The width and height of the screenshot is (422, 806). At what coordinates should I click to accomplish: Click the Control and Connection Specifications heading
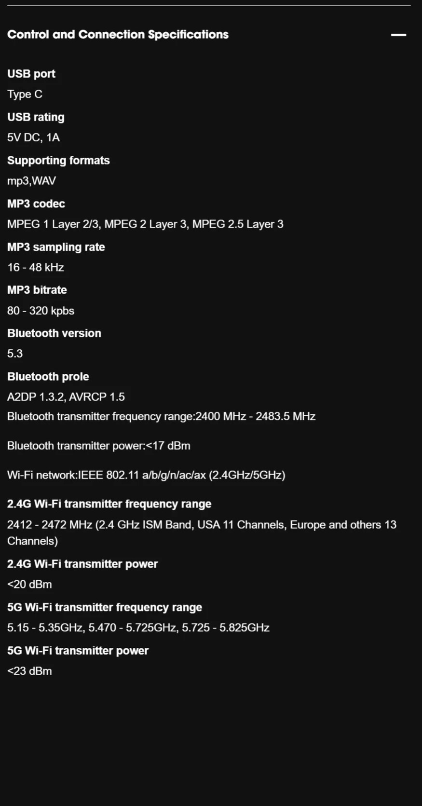click(118, 35)
